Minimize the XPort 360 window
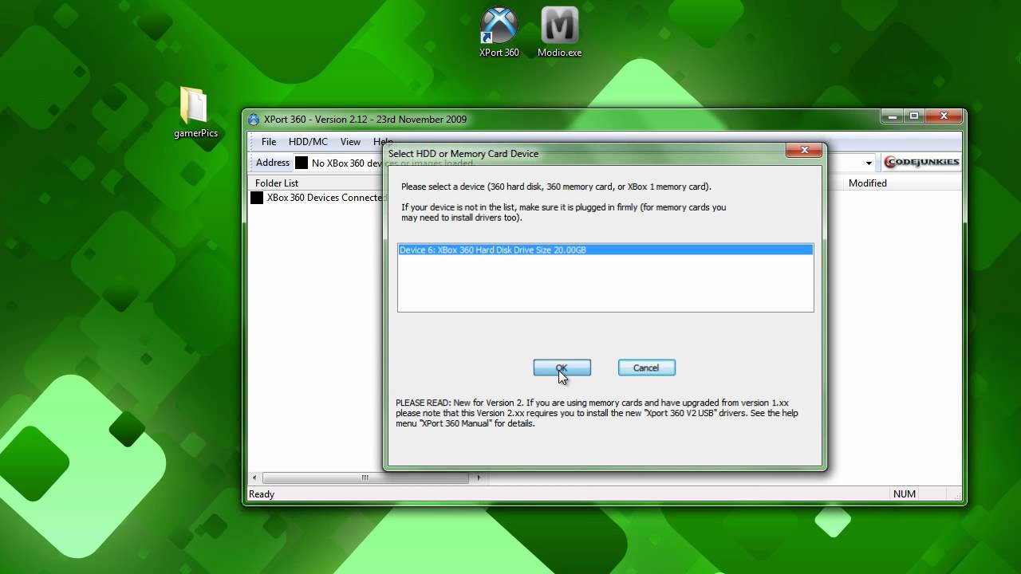1021x574 pixels. click(893, 116)
